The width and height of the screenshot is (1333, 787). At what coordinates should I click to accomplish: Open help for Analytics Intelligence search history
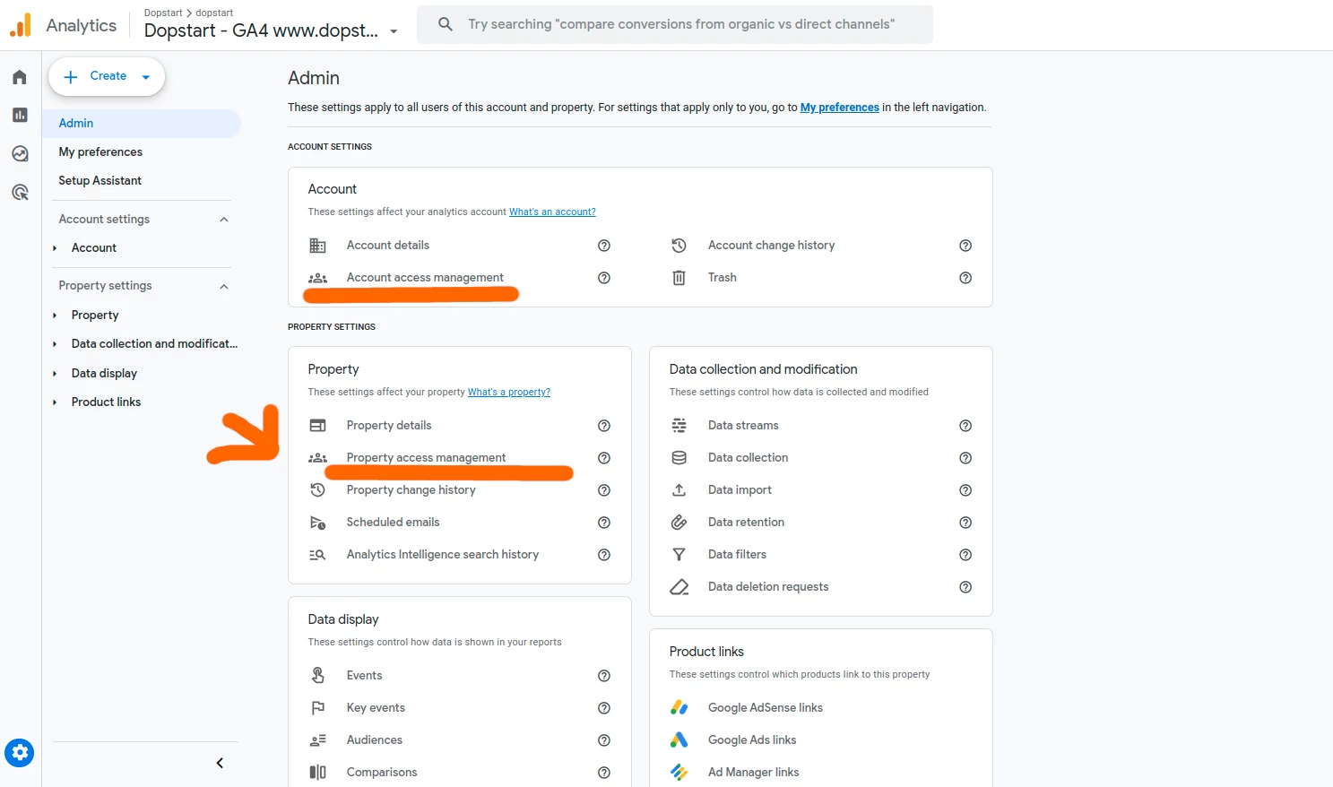tap(604, 555)
